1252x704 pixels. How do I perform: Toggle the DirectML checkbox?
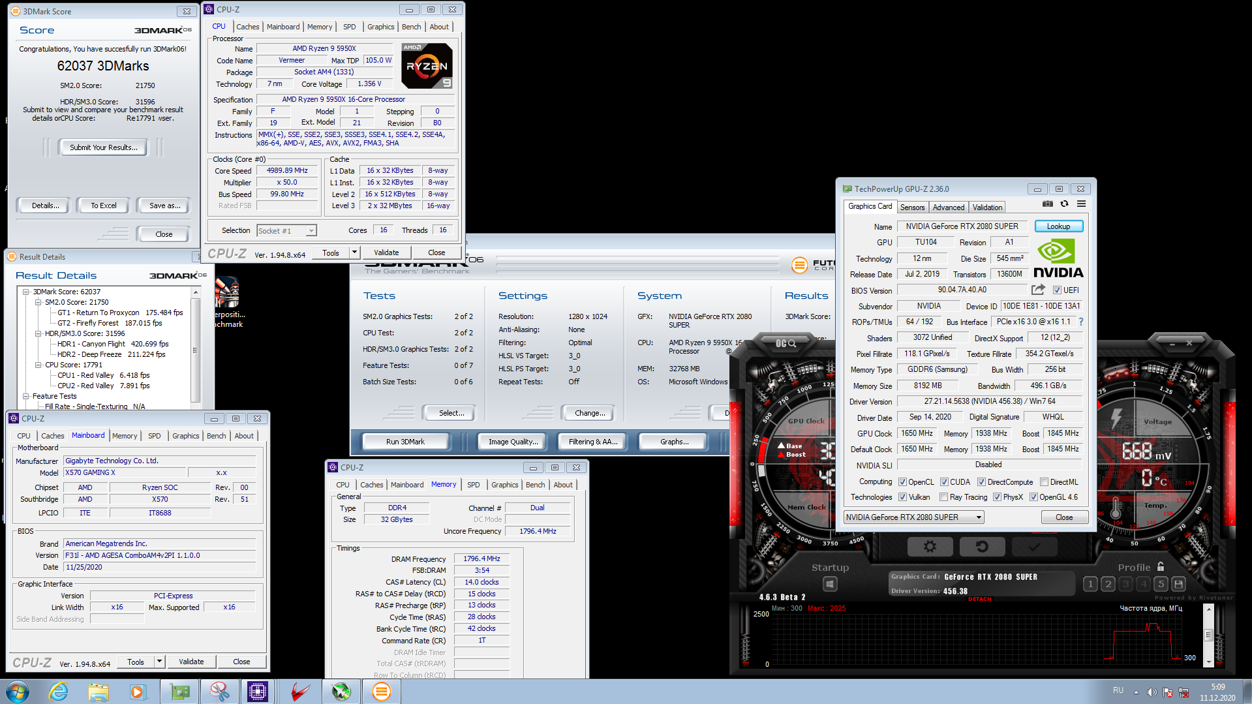pos(1044,482)
